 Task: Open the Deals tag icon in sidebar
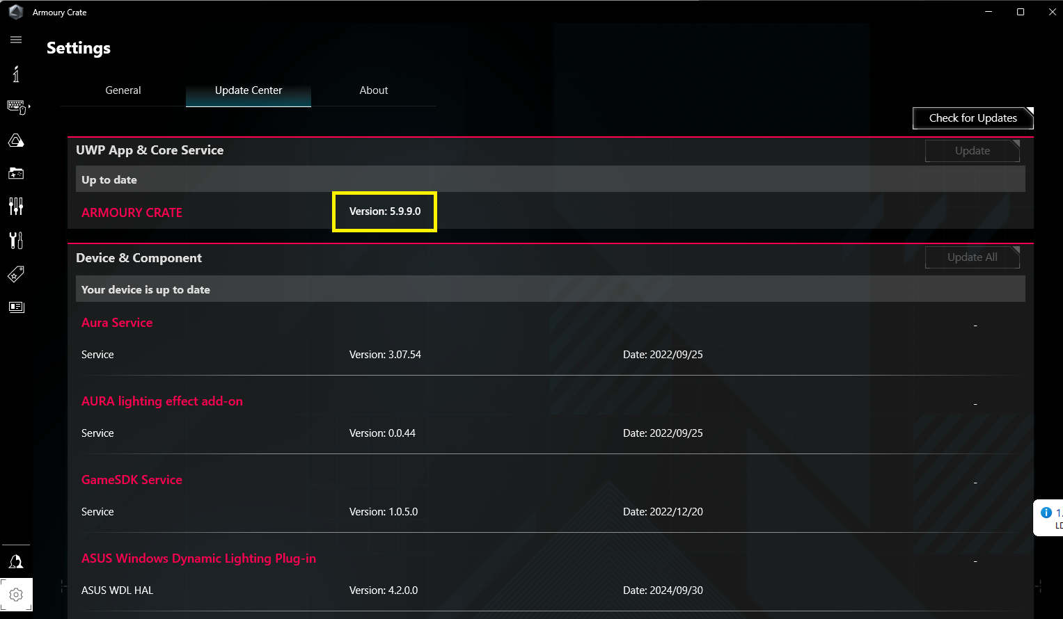(16, 274)
